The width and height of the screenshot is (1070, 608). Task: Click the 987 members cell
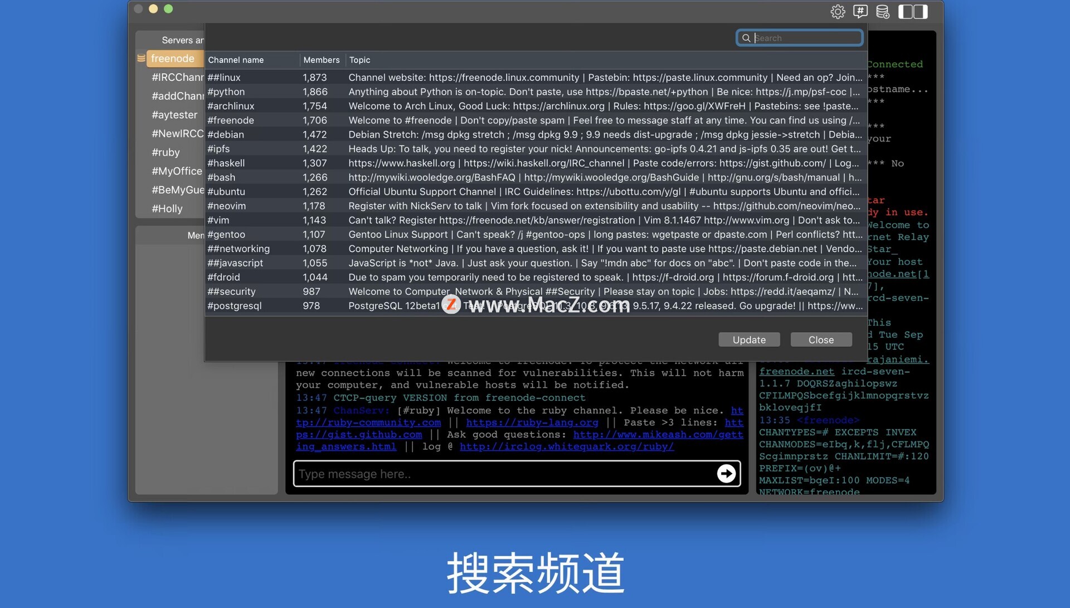point(312,291)
